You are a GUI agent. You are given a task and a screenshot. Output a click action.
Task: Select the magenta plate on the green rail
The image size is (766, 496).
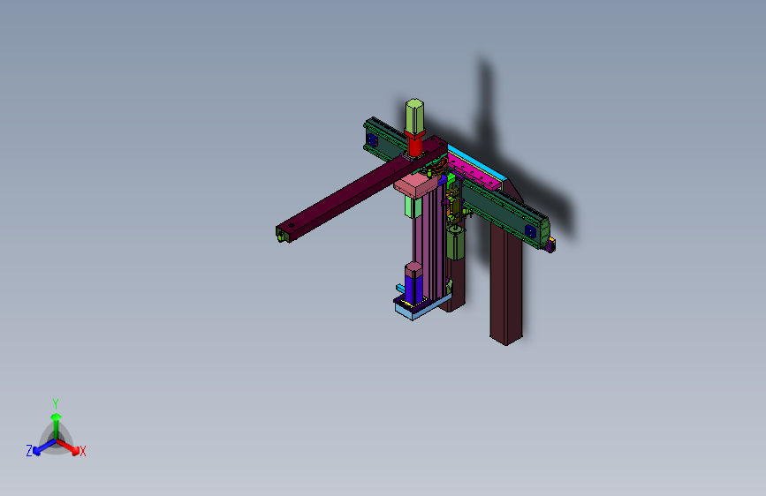[x=472, y=172]
